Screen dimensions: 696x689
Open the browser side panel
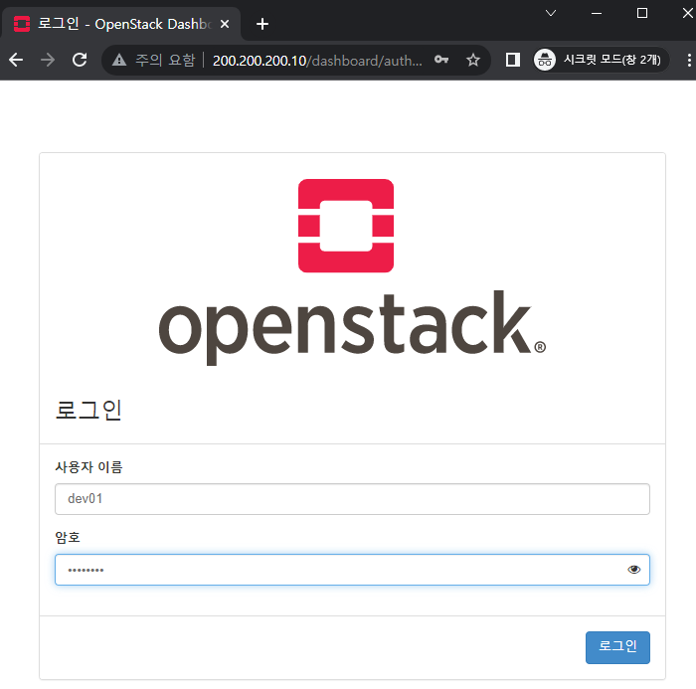pyautogui.click(x=513, y=60)
